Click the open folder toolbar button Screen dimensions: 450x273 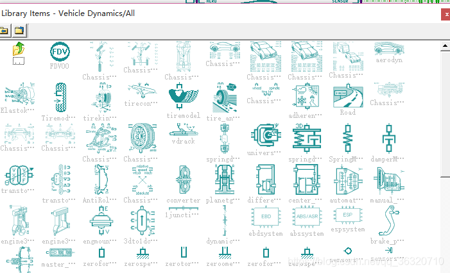[19, 30]
